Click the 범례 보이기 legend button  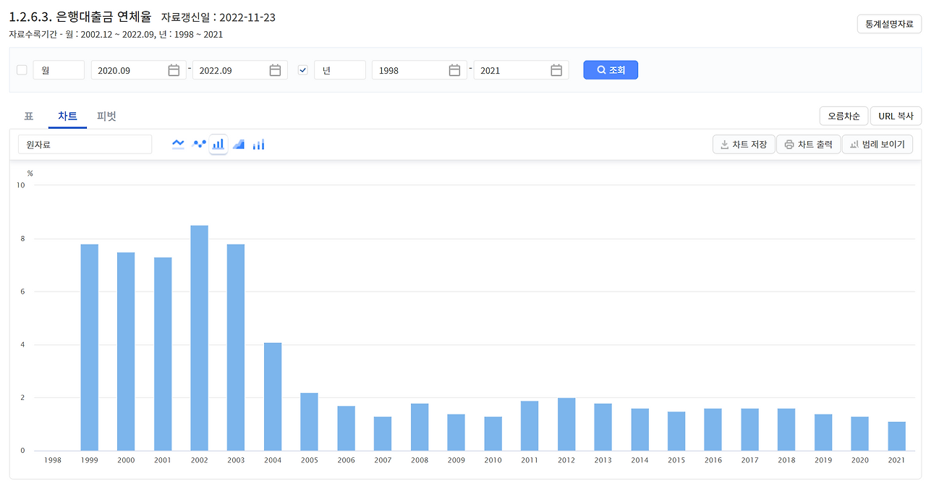(878, 144)
